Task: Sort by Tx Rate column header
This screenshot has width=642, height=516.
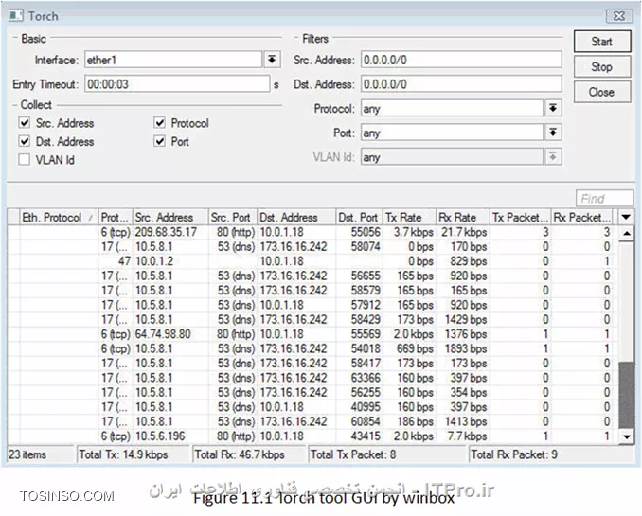Action: (x=409, y=217)
